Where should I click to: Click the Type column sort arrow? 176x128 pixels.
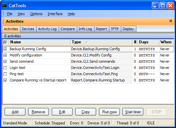pos(87,42)
